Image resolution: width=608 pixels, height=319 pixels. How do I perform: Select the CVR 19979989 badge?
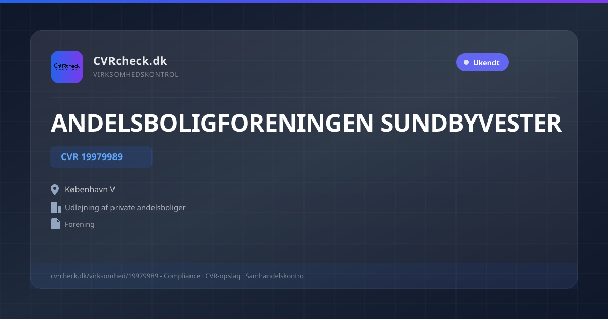pos(101,157)
